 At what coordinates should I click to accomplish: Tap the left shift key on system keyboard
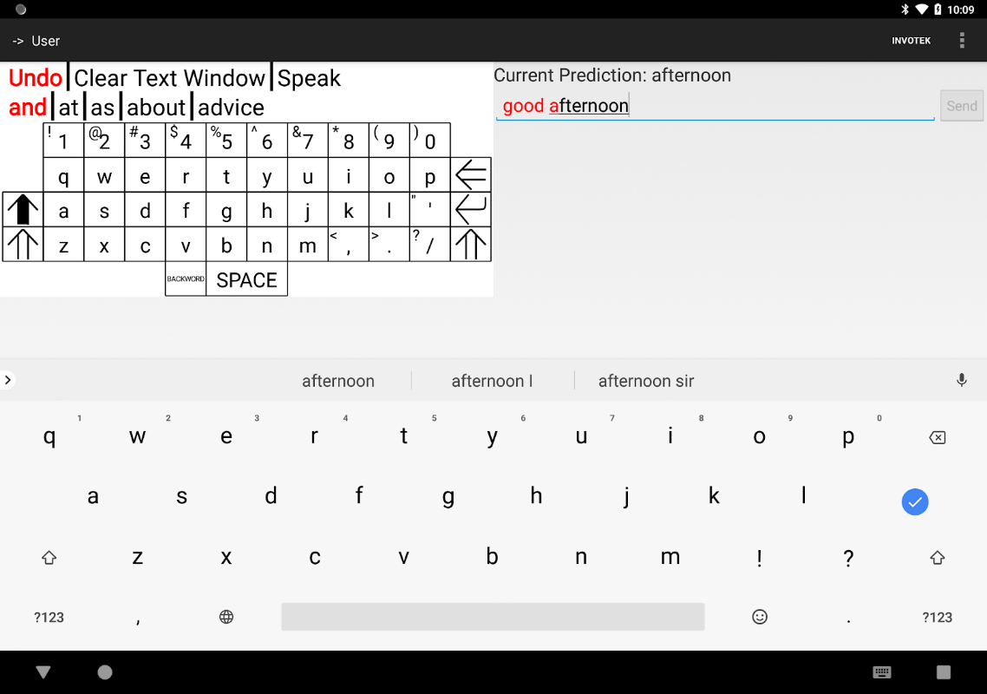(49, 557)
